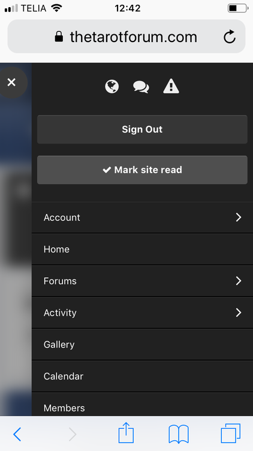Expand the Account submenu chevron
The width and height of the screenshot is (253, 451).
pos(239,218)
